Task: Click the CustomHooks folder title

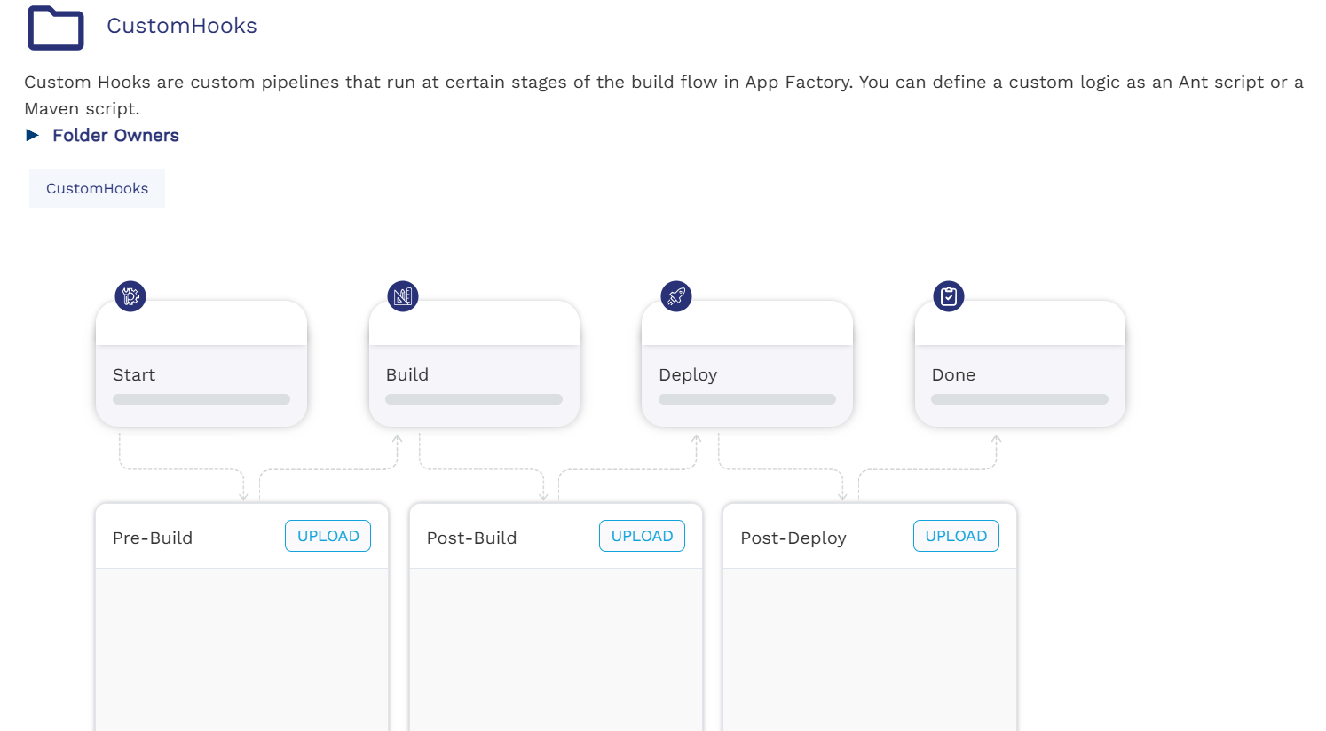Action: point(182,26)
